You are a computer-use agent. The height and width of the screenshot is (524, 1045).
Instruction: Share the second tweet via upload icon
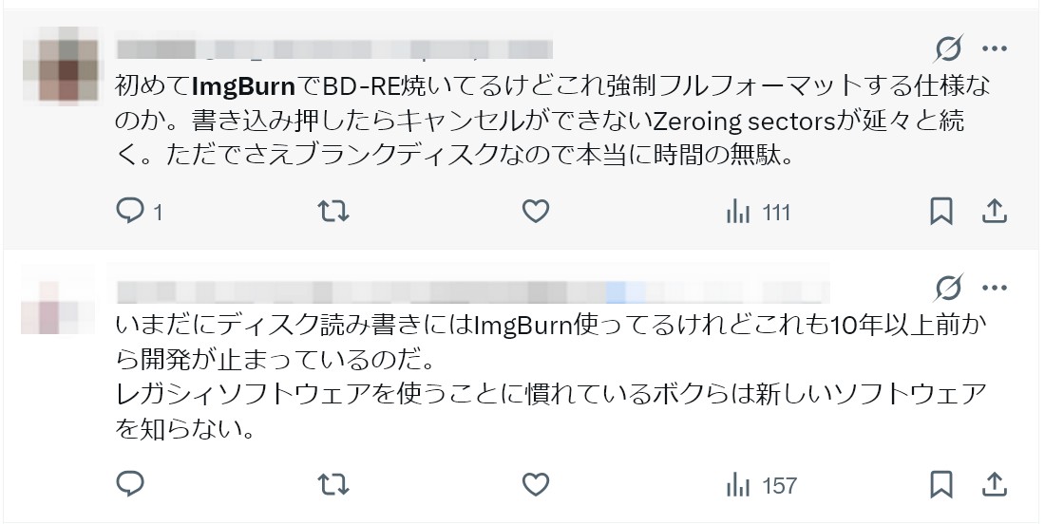tap(994, 484)
